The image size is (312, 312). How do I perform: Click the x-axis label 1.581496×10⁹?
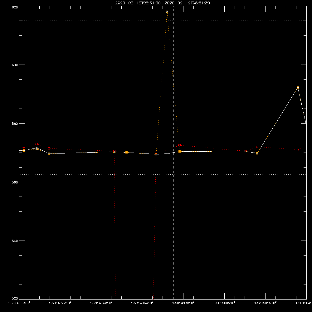coord(142,303)
